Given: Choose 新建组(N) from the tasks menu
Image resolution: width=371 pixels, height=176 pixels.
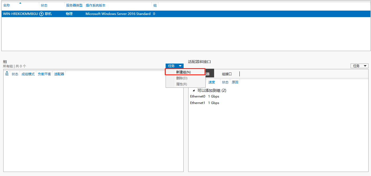Looking at the screenshot, I should click(183, 72).
